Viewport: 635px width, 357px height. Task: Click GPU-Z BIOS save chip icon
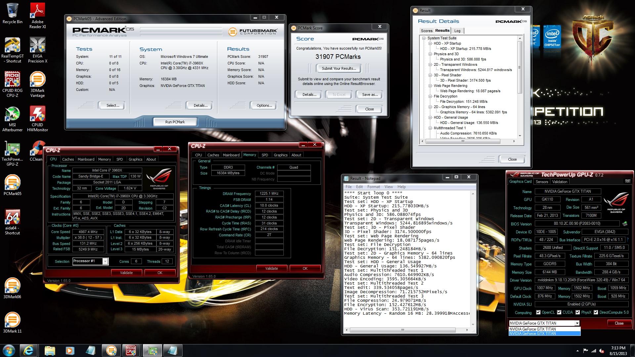625,224
